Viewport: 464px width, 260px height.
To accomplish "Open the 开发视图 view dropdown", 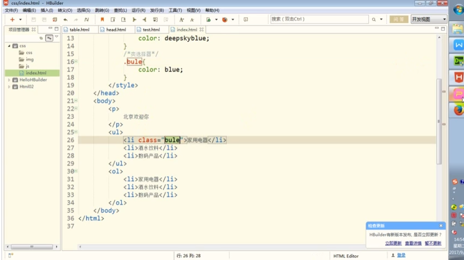I will click(428, 19).
